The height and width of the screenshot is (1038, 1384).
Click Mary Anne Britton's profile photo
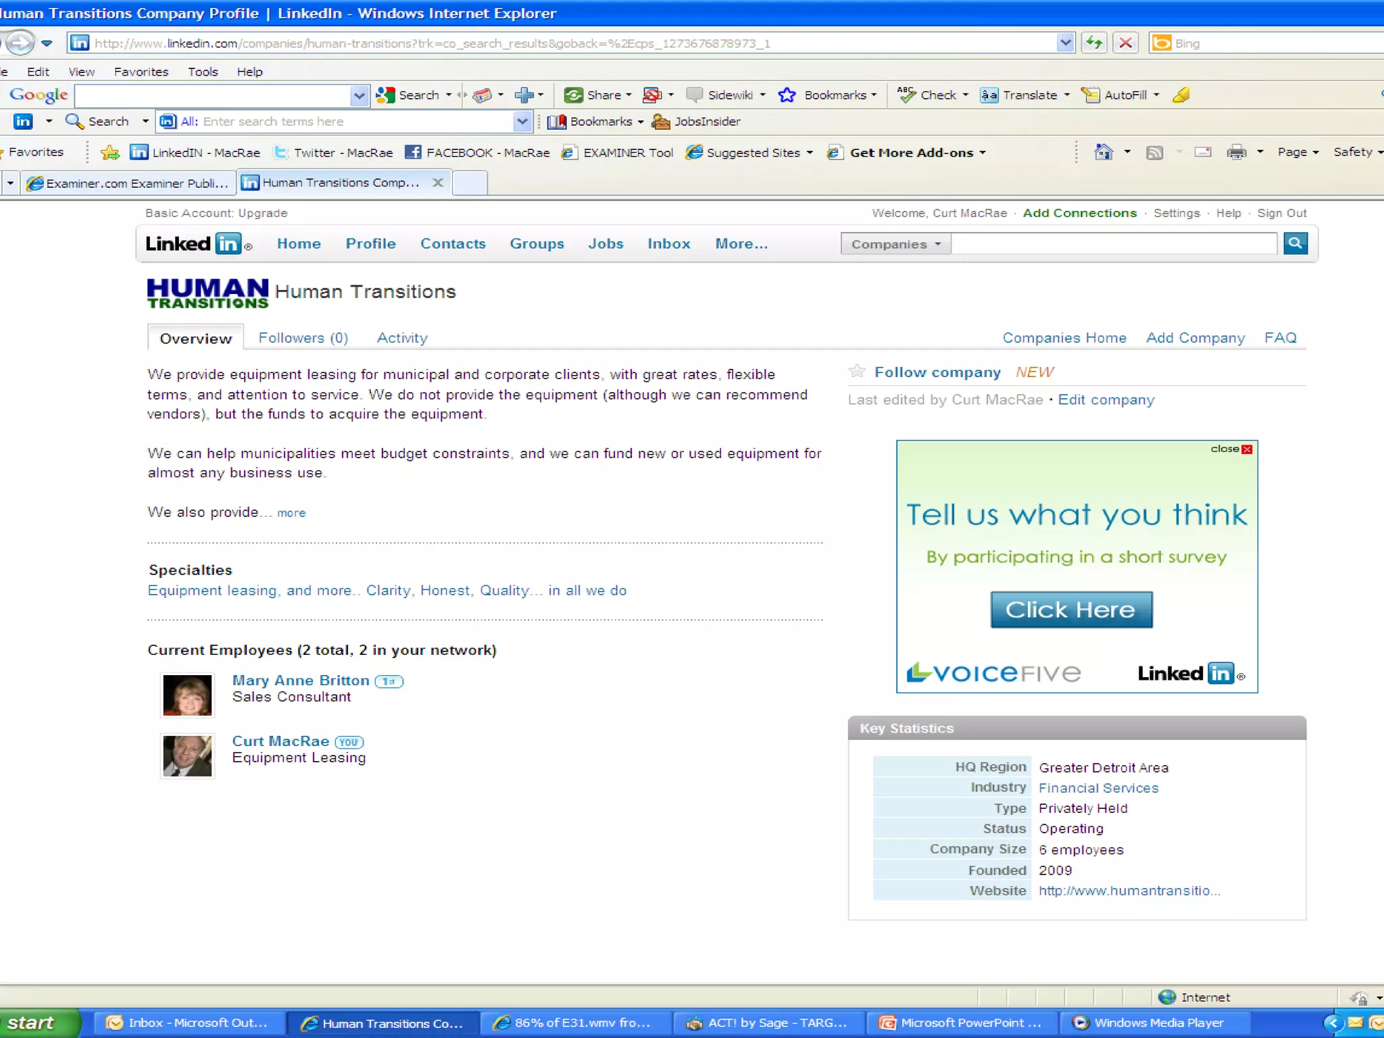[187, 695]
